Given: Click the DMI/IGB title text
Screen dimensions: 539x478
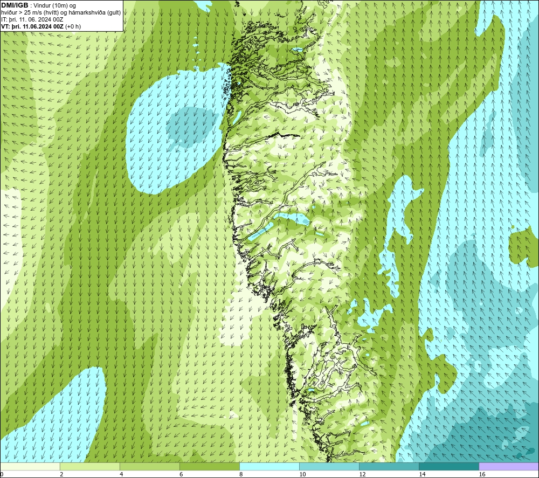Looking at the screenshot, I should 15,5.
